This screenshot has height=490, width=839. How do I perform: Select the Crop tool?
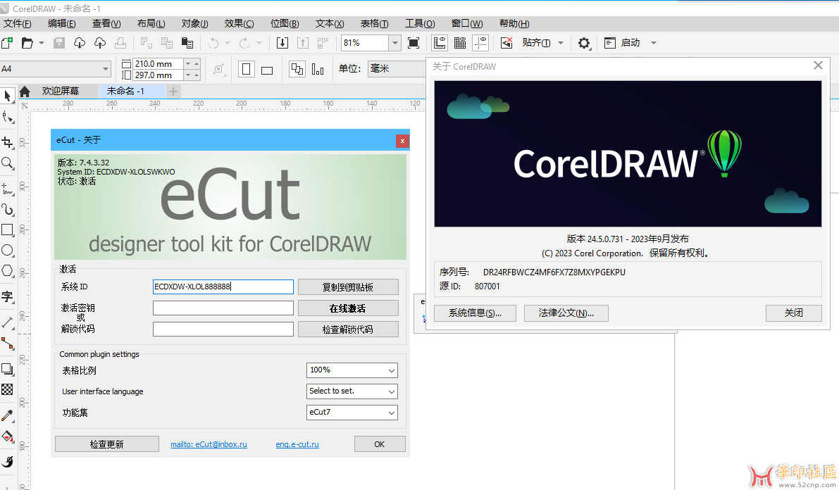(x=8, y=142)
